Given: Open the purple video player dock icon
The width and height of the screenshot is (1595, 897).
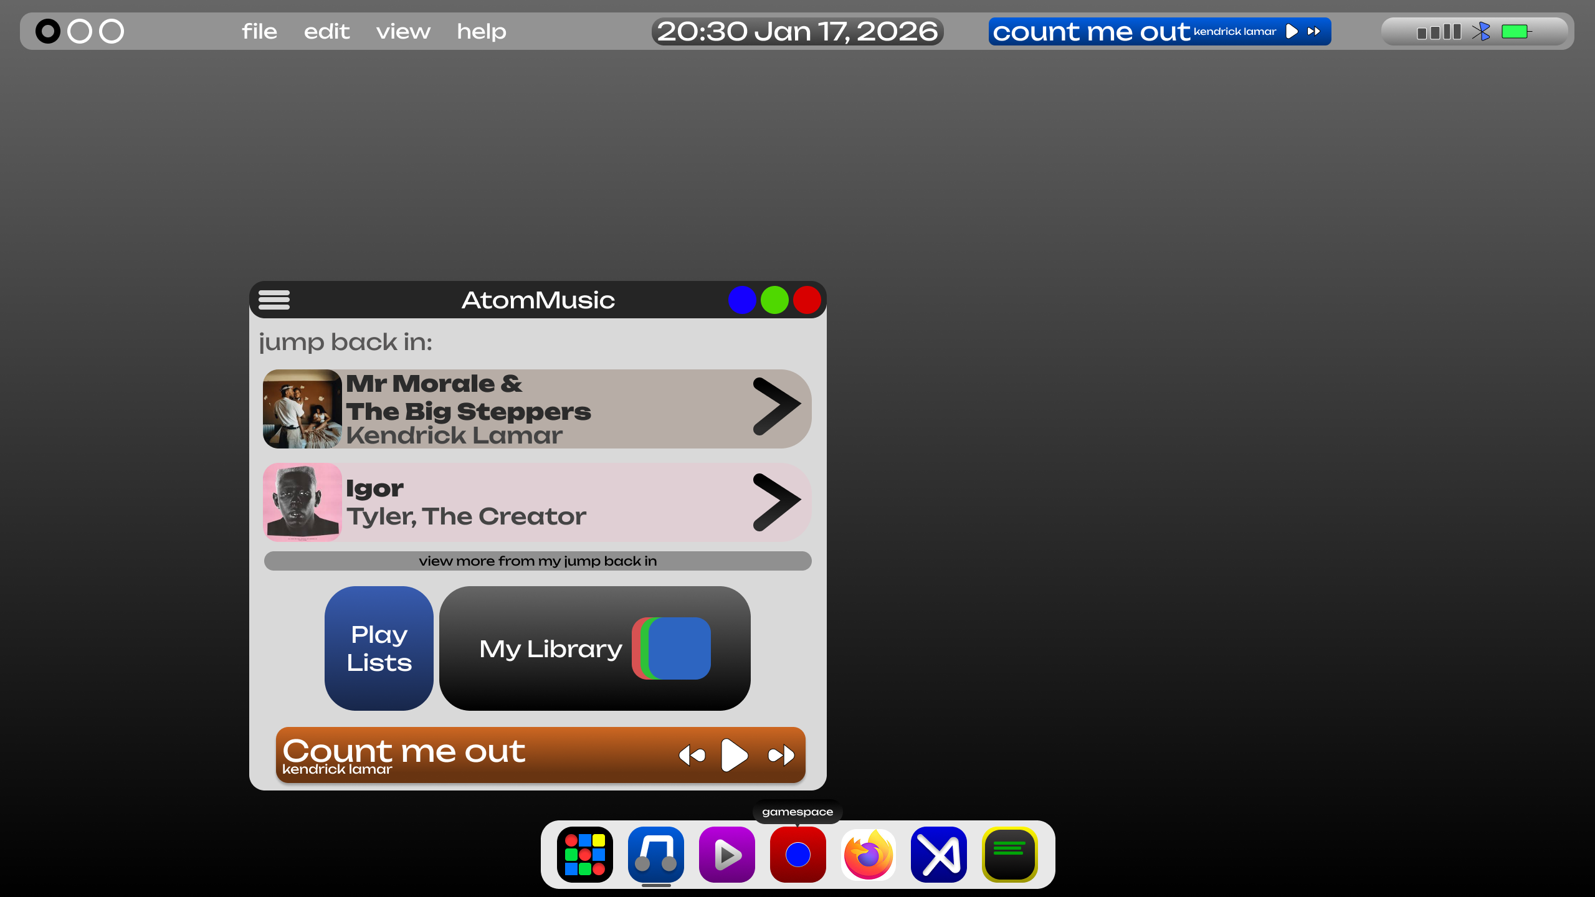Looking at the screenshot, I should tap(727, 855).
